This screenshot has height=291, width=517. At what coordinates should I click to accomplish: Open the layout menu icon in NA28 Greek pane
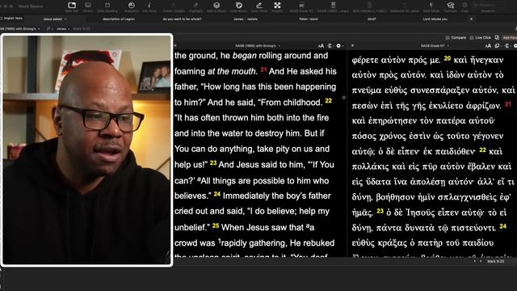pos(506,46)
